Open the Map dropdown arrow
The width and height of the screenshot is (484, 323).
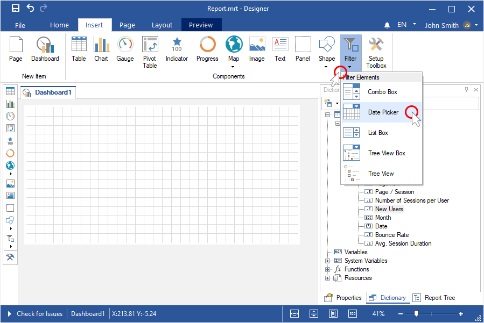(234, 67)
